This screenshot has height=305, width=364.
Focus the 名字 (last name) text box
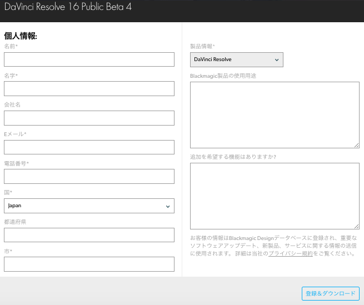click(x=89, y=89)
